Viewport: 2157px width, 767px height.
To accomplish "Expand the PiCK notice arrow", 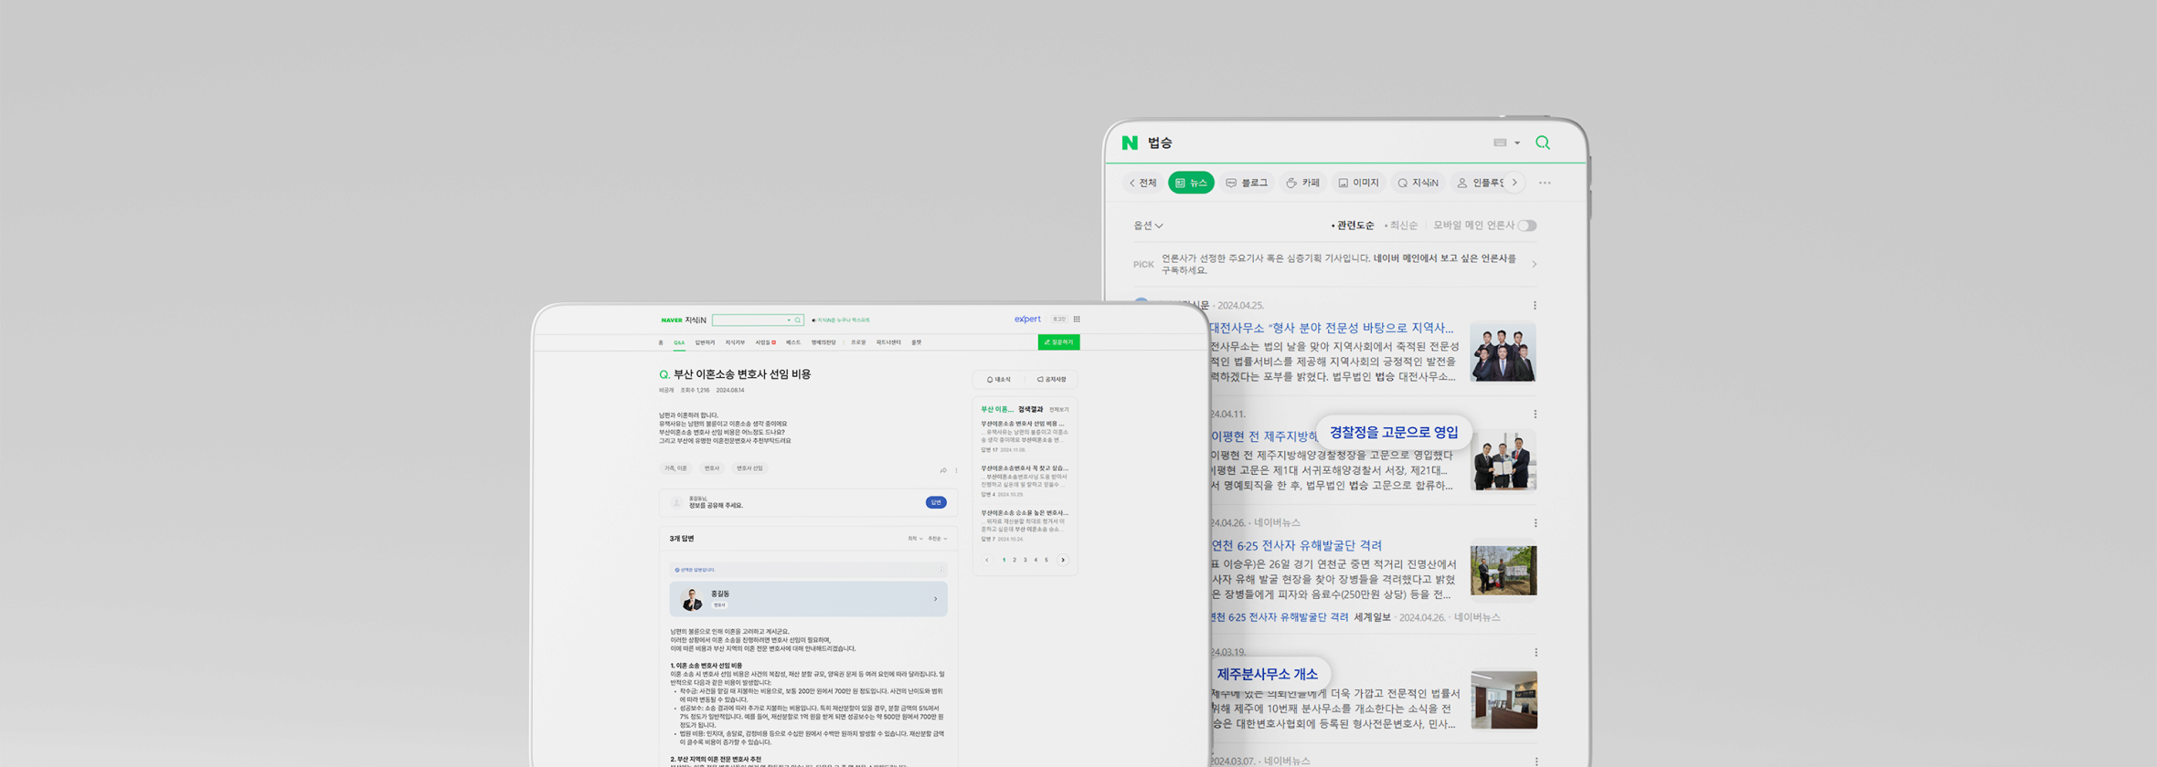I will click(x=1534, y=265).
